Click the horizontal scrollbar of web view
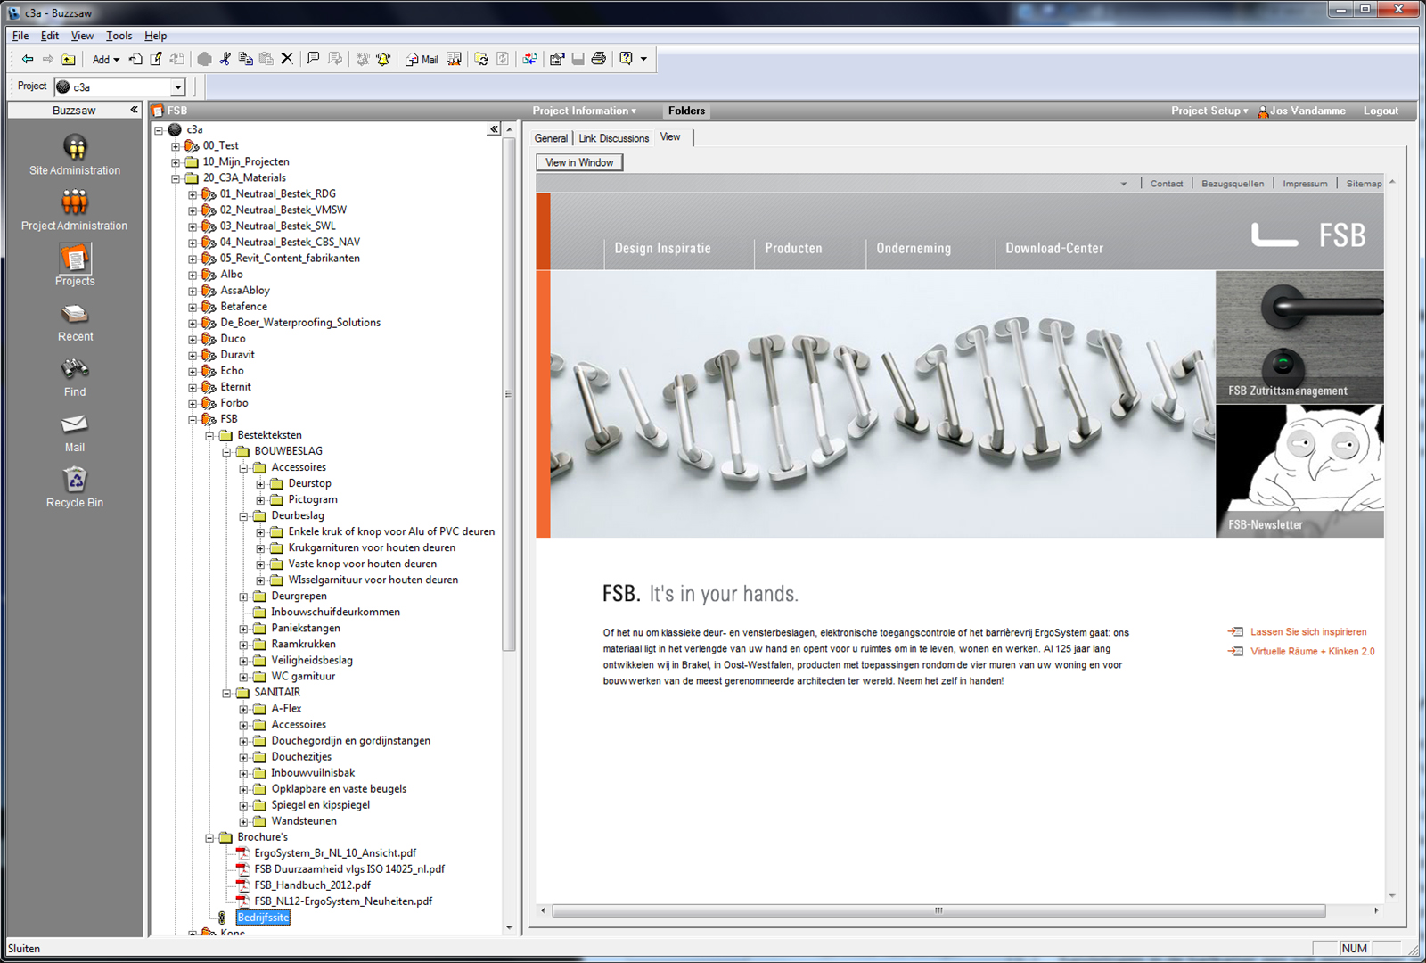Image resolution: width=1426 pixels, height=963 pixels. point(938,910)
